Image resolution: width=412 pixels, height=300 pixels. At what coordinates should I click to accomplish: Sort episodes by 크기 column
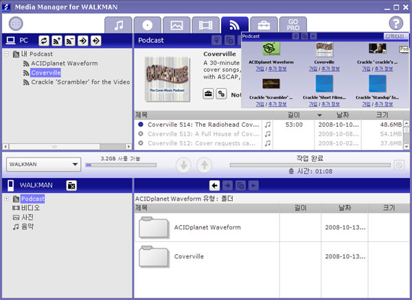(x=382, y=115)
